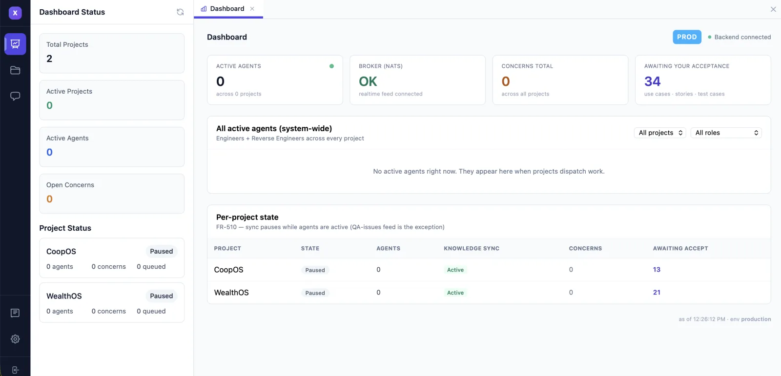Click the Active sync badge in CoopOS row
Screen dimensions: 781x376
click(455, 270)
